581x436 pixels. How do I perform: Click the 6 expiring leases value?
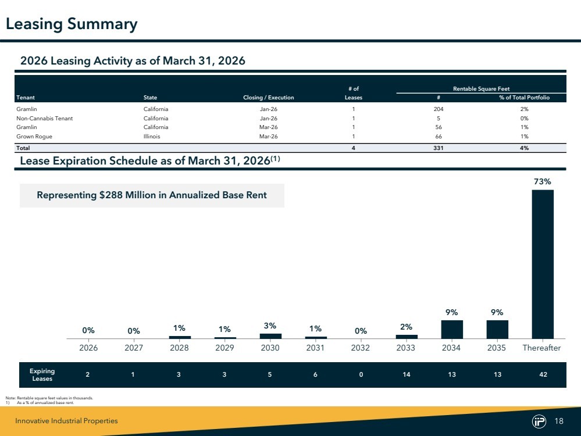pyautogui.click(x=315, y=374)
